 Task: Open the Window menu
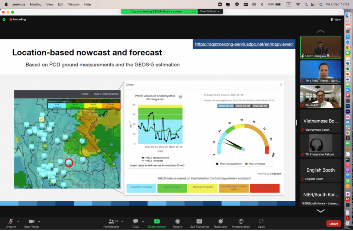(74, 4)
